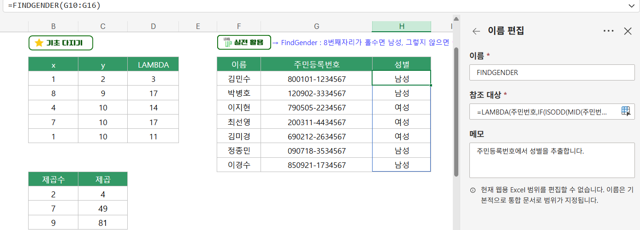Open the three-dot more options menu
Screen dimensions: 640x230
tap(609, 31)
